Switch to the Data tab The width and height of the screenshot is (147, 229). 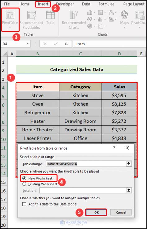86,4
